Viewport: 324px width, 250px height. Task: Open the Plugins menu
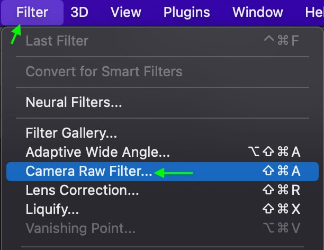(186, 12)
